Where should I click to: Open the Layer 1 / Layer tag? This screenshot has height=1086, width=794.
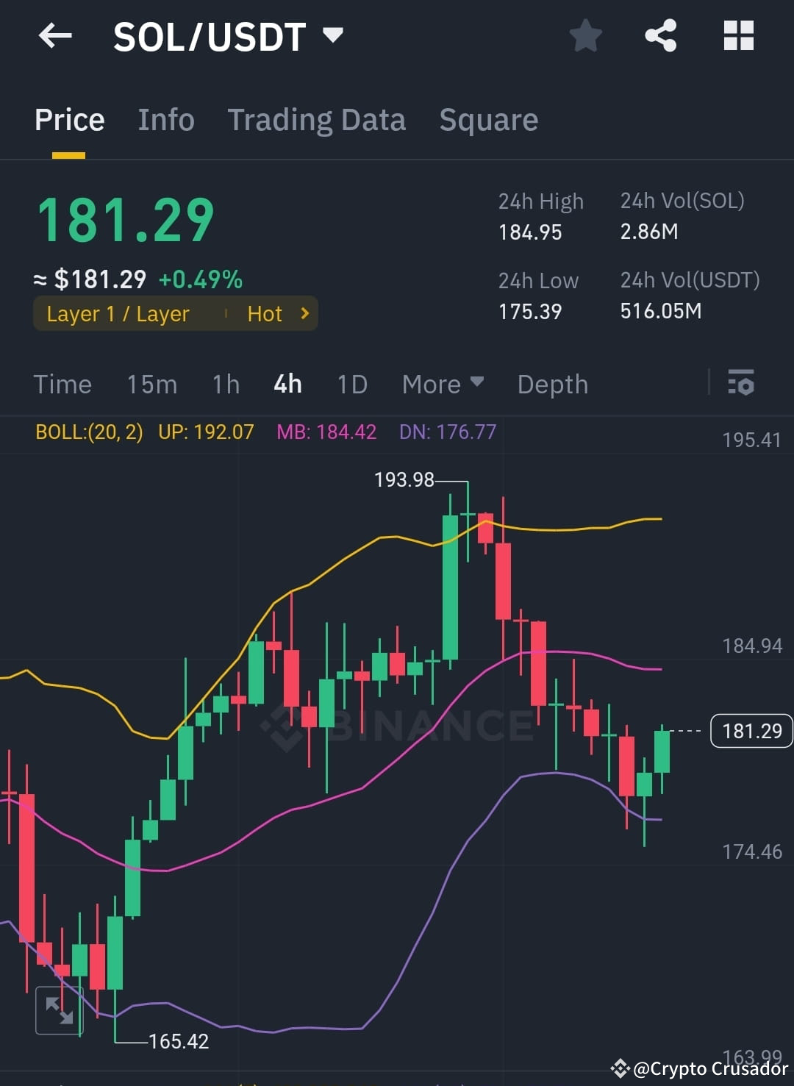tap(118, 313)
